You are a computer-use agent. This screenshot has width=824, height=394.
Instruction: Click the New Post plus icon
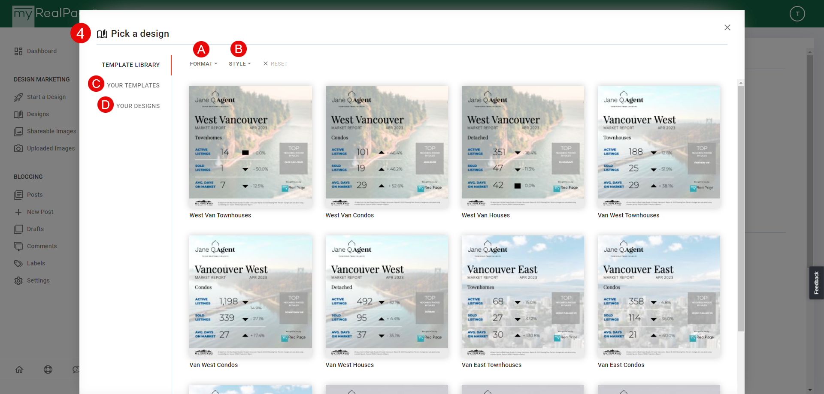point(18,212)
